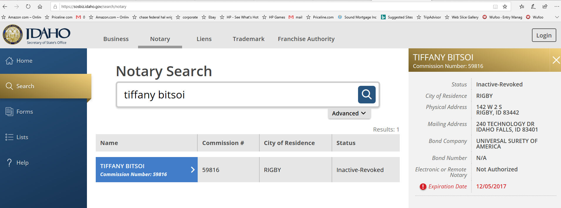
Task: Add page to favorites star icon
Action: [505, 6]
